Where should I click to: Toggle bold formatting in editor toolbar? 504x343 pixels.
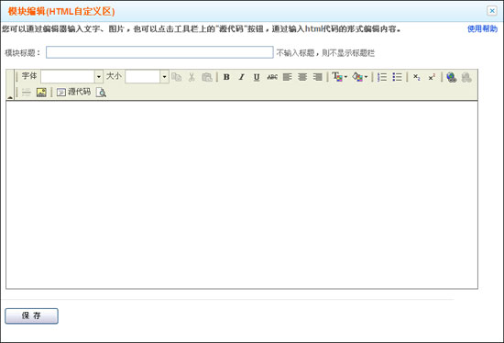point(226,77)
